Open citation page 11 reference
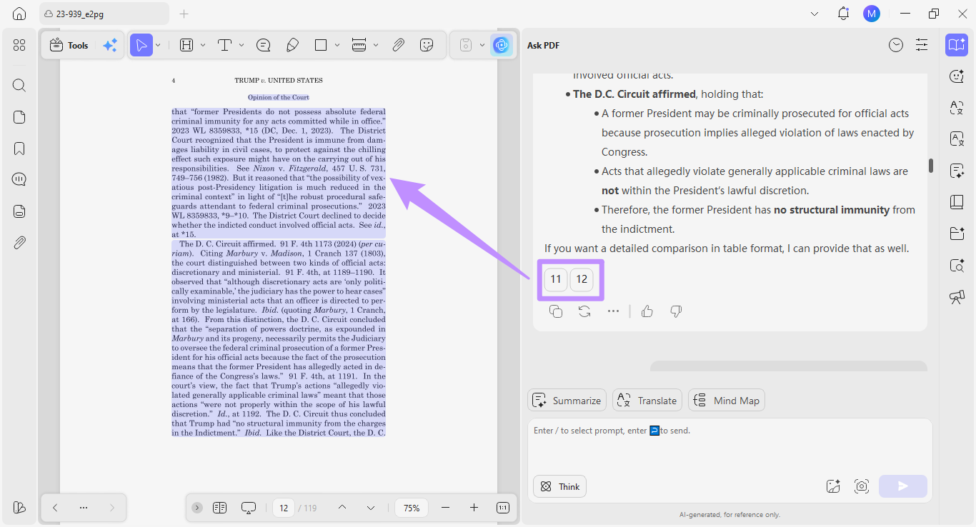 (556, 279)
